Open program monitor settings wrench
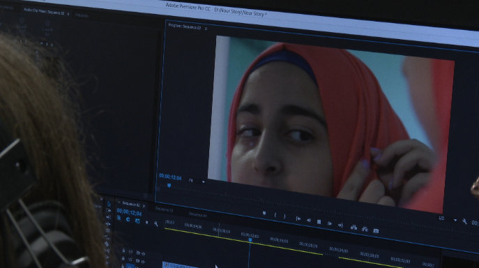The width and height of the screenshot is (479, 268). [x=464, y=221]
